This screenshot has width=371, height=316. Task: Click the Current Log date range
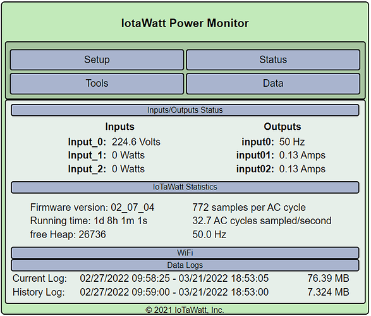pos(174,278)
